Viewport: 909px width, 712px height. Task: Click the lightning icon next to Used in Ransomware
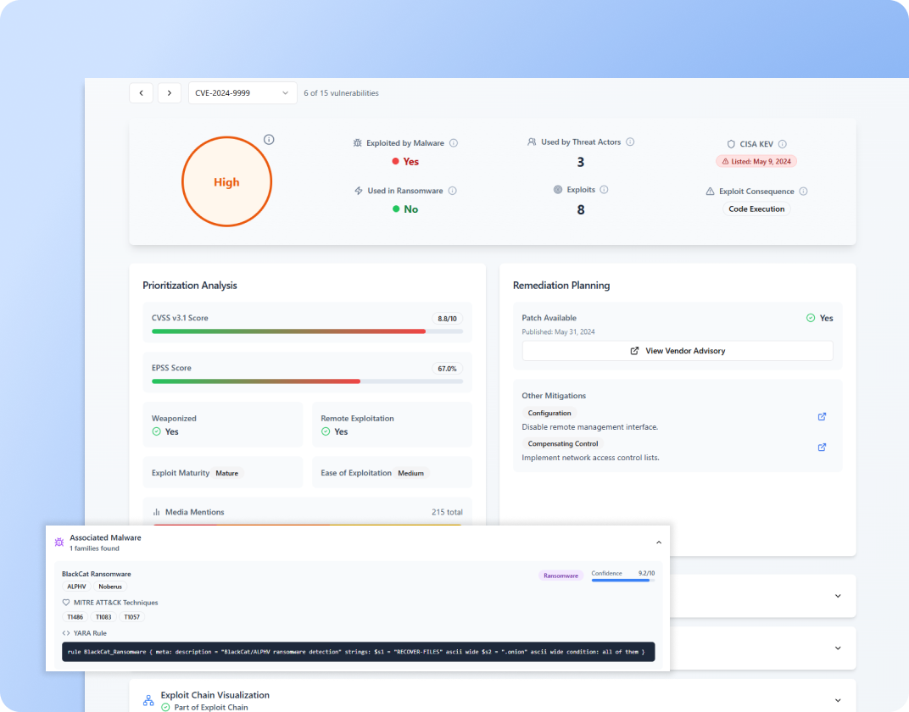(359, 191)
